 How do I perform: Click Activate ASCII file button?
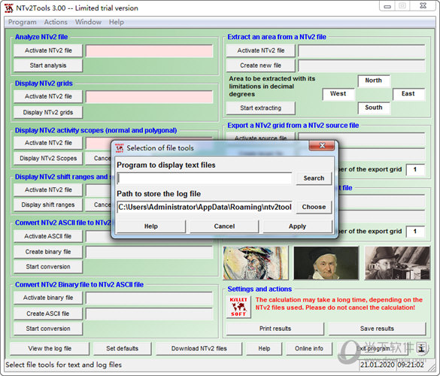tap(48, 236)
